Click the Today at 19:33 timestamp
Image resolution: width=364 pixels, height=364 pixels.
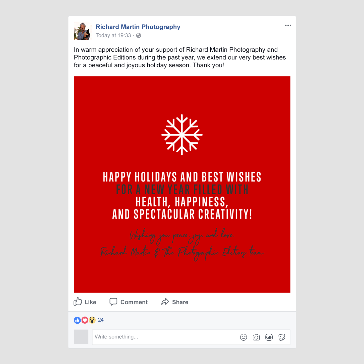113,35
